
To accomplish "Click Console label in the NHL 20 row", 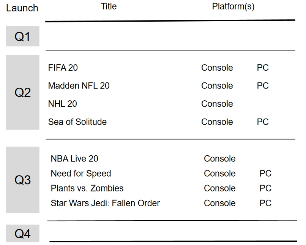I will [217, 104].
